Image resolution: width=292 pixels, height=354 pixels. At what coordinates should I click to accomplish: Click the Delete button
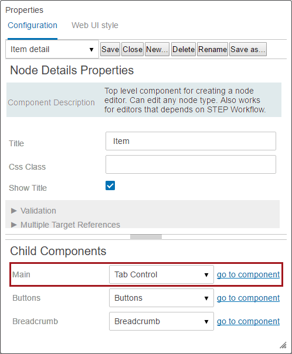click(x=184, y=49)
